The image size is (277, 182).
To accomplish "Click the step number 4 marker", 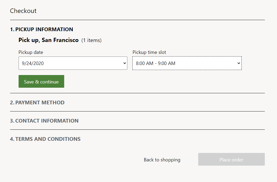I will point(12,139).
